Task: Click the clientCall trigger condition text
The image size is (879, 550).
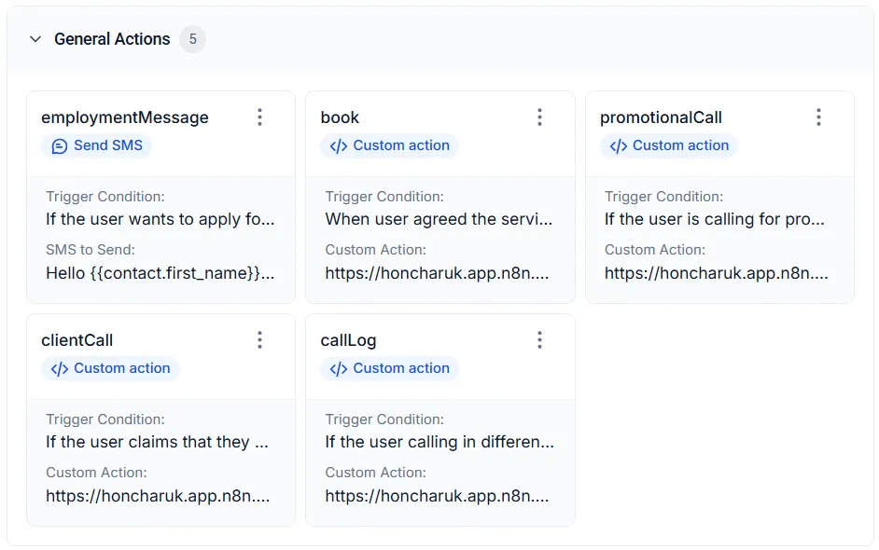Action: tap(157, 442)
